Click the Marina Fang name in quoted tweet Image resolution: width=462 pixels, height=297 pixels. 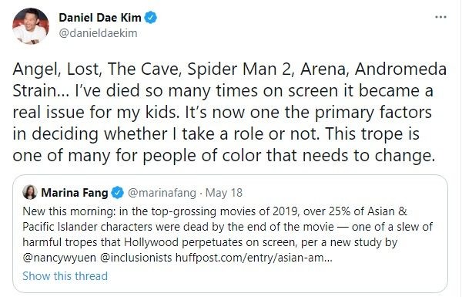pyautogui.click(x=75, y=193)
